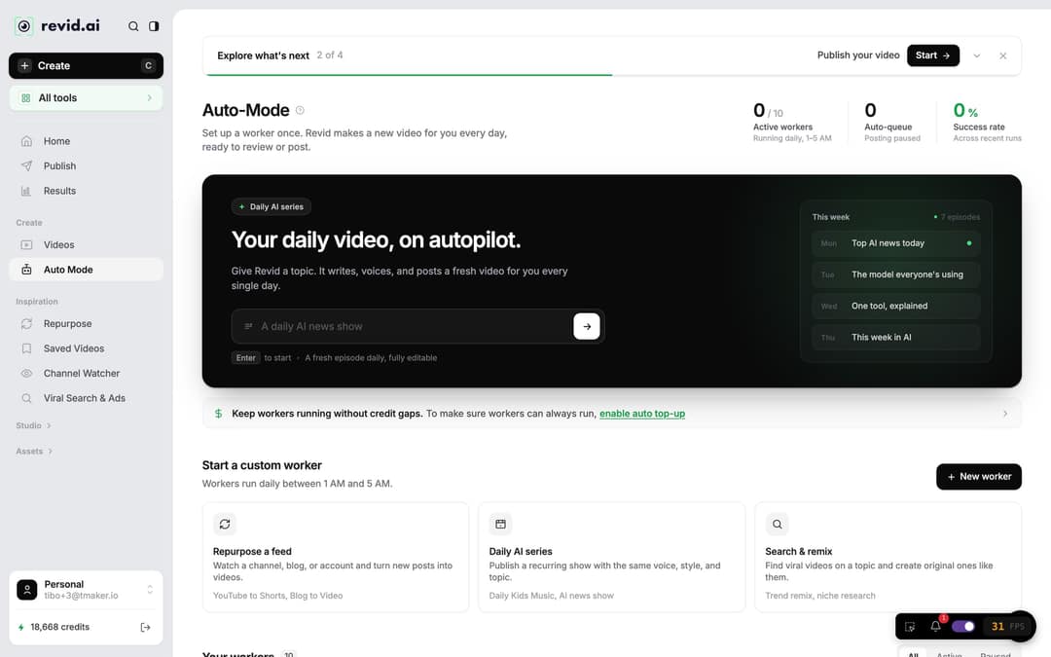Click the 31 FPS indicator
Screen dimensions: 1051x657
click(x=1007, y=627)
